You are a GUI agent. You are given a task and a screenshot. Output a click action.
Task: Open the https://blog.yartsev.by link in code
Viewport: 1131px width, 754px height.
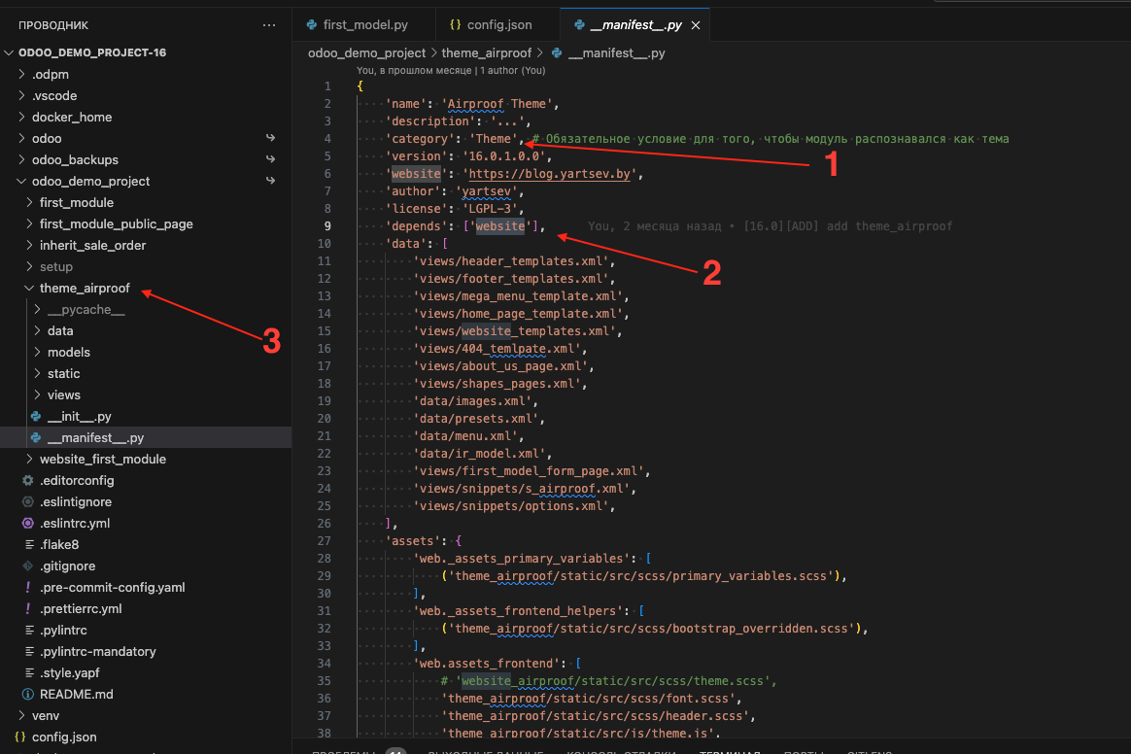(550, 174)
